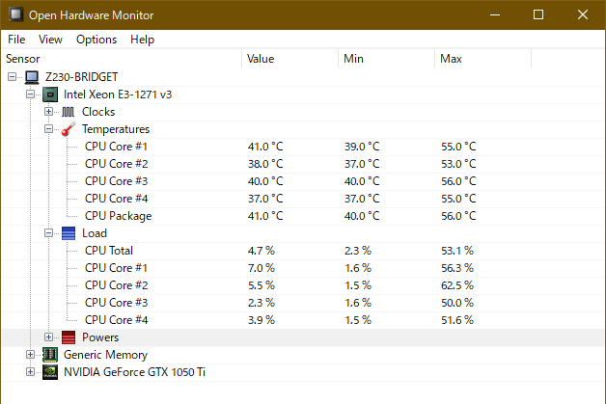Select CPU Core #4 under Temperatures
606x404 pixels.
point(116,199)
